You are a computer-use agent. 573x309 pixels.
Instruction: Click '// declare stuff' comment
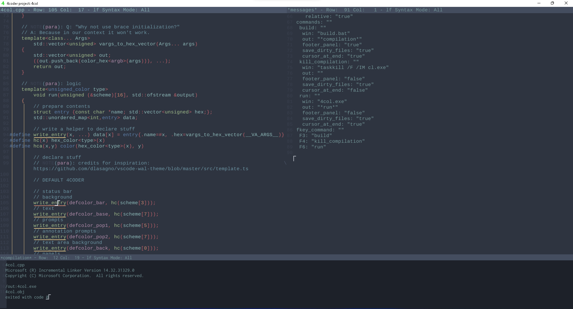click(57, 157)
